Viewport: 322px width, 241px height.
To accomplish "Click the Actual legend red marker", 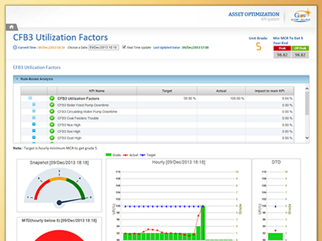I will (125, 155).
